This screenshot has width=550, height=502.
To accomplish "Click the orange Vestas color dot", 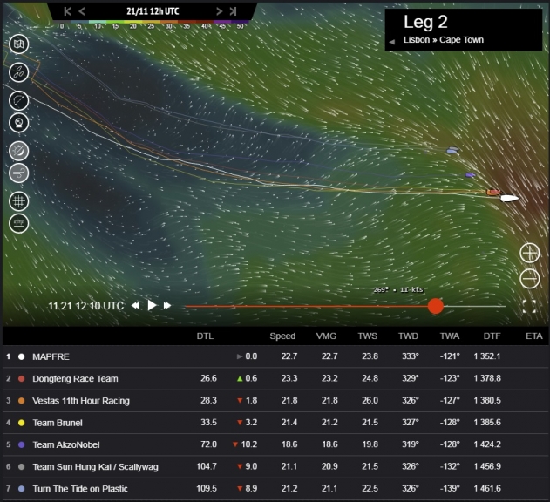I will (22, 401).
